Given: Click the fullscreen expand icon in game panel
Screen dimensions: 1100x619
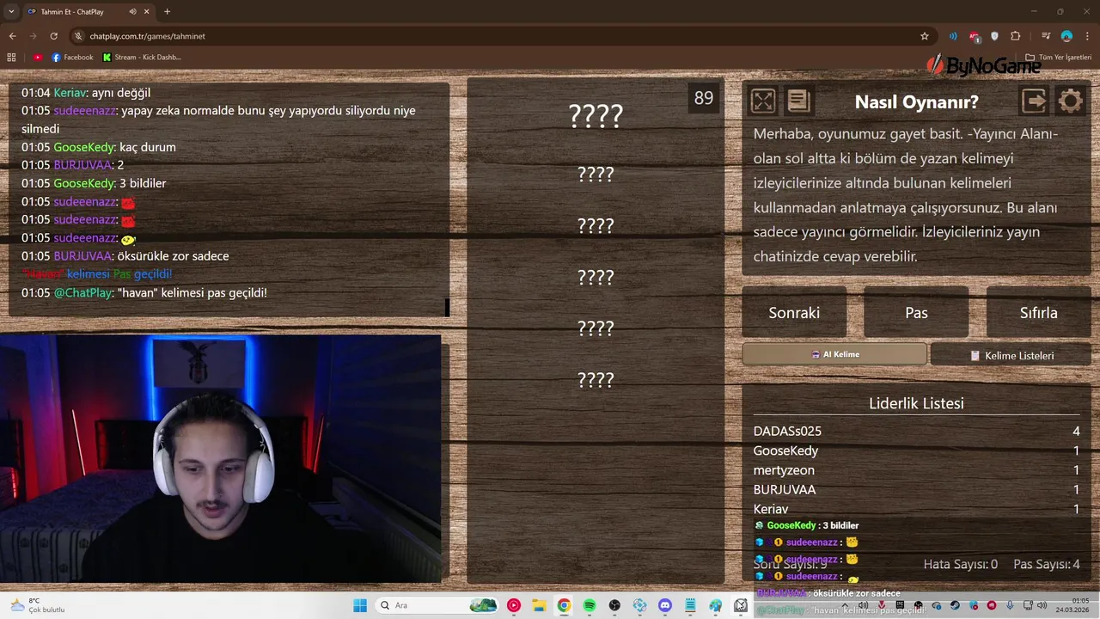Looking at the screenshot, I should click(762, 101).
